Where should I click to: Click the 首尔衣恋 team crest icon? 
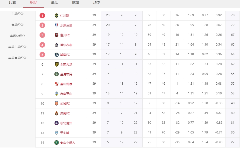(57, 45)
